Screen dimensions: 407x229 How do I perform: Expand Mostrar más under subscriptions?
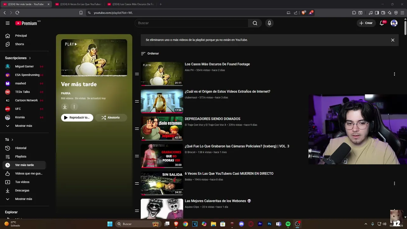[24, 126]
